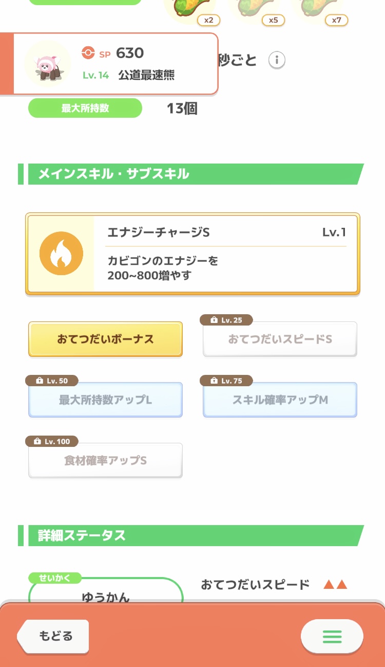Tap the info icon next to 秒ごと
This screenshot has width=385, height=667.
point(277,60)
